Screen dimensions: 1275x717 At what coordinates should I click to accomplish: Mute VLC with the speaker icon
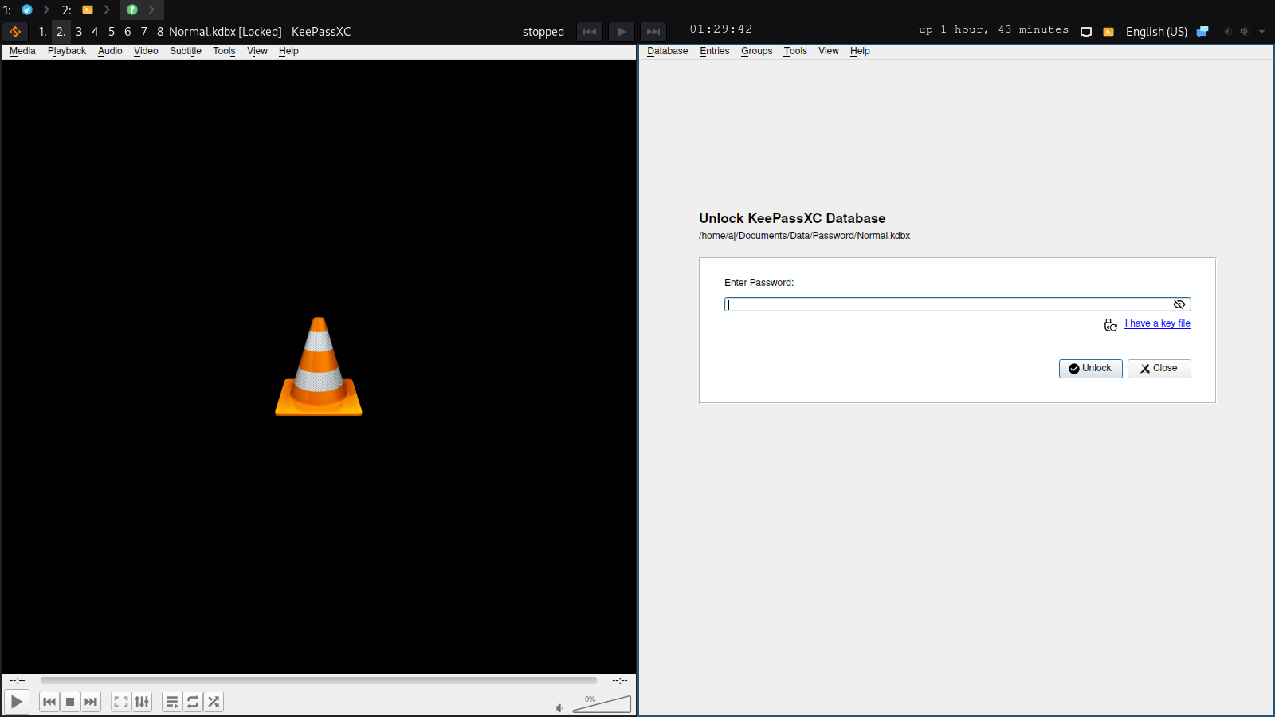pos(559,707)
